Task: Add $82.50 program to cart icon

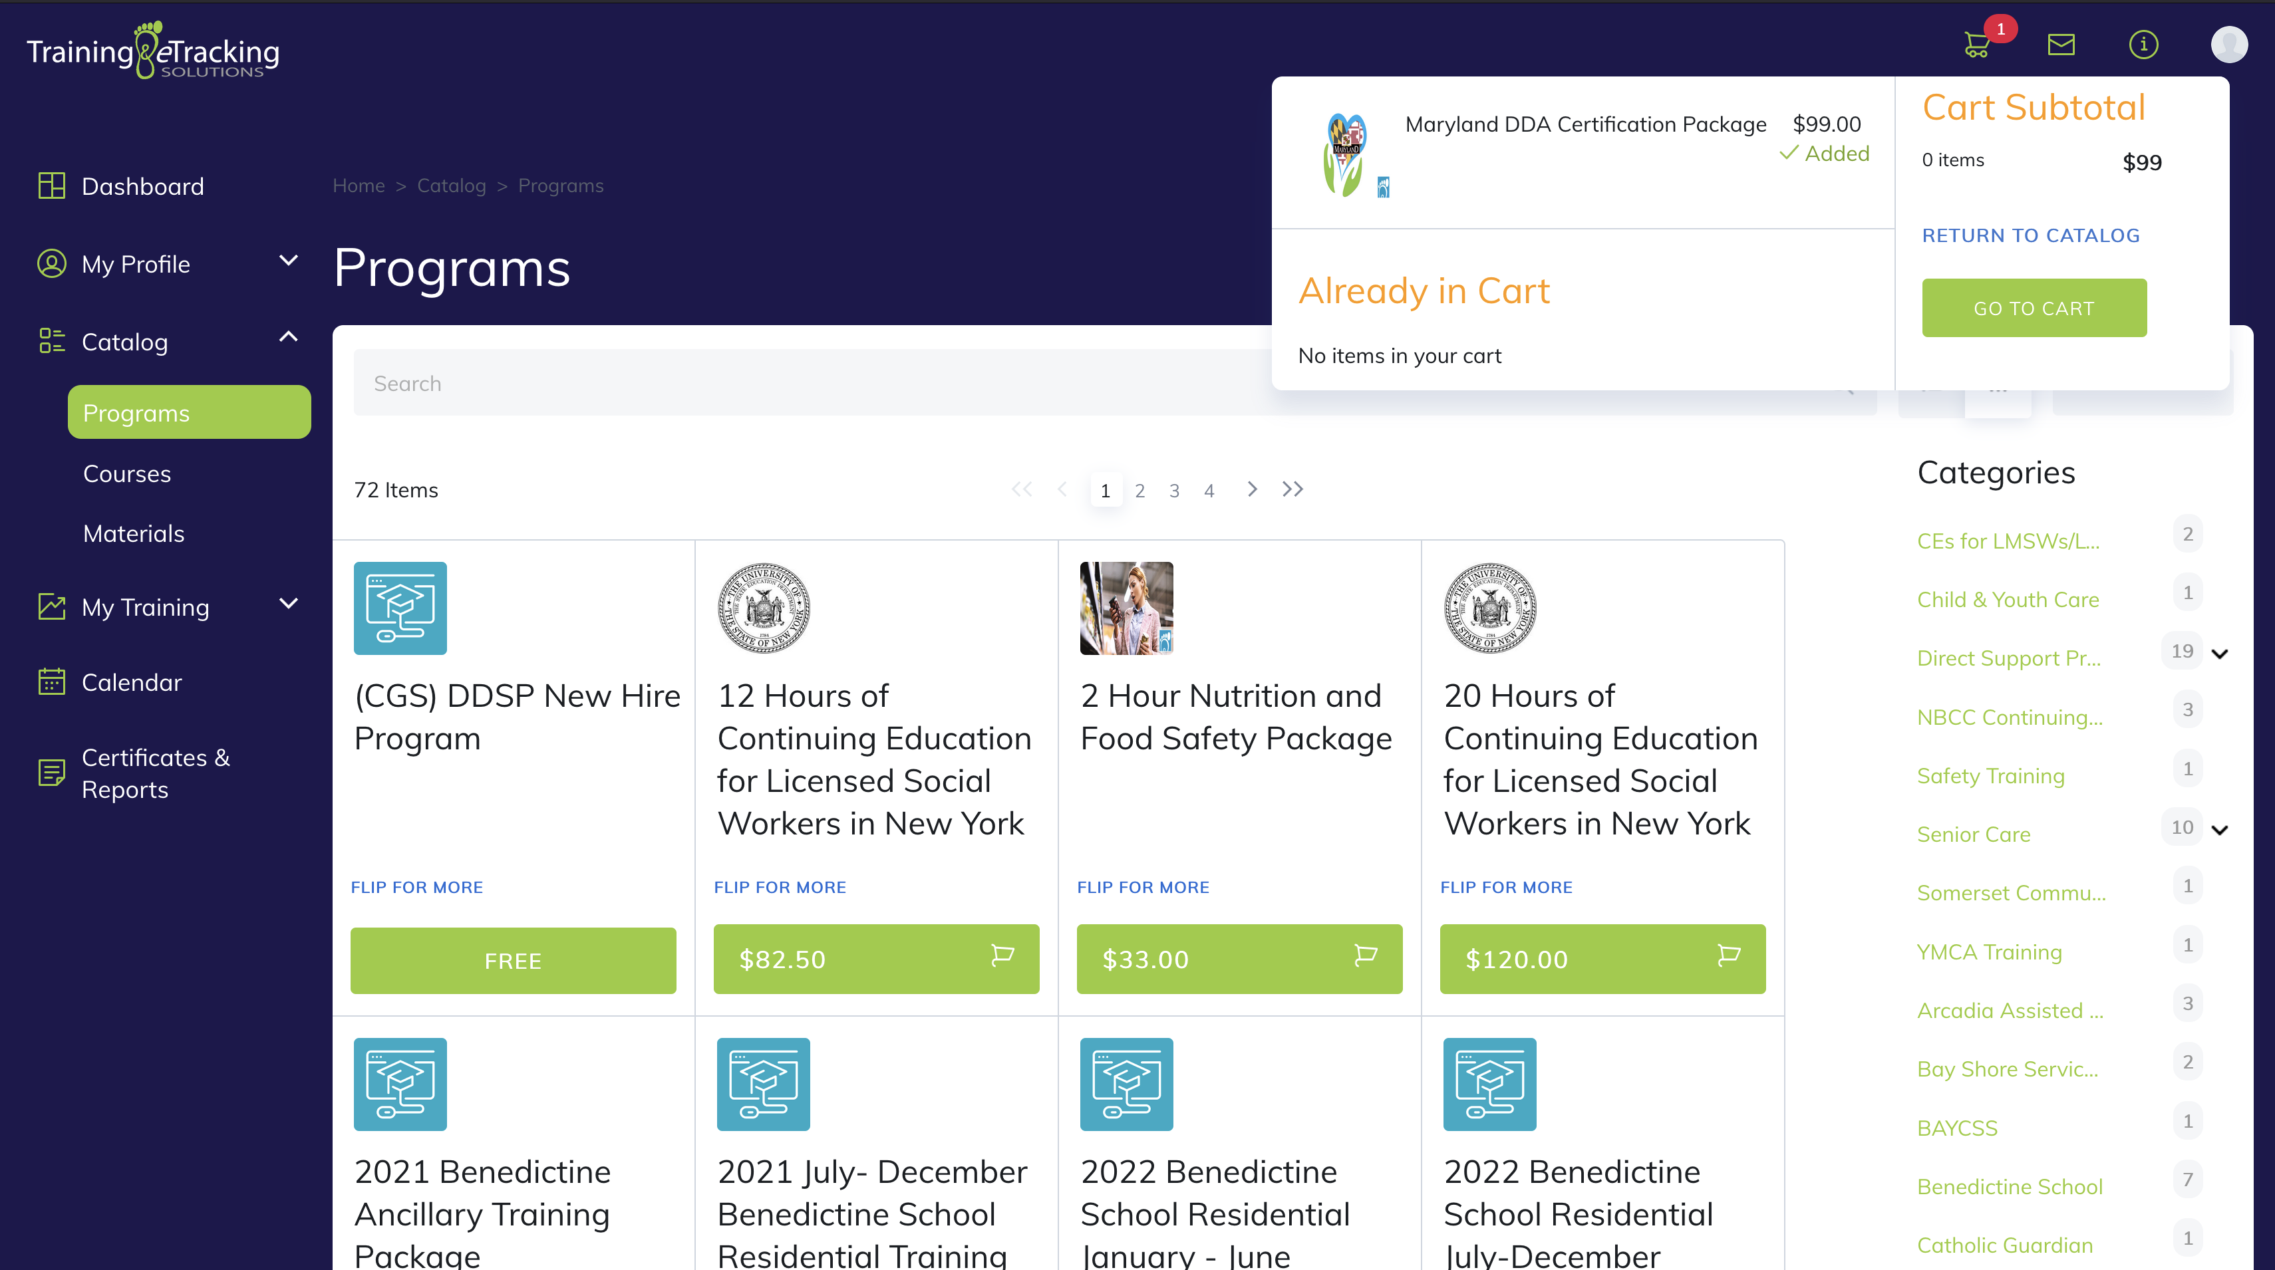Action: [x=1002, y=955]
